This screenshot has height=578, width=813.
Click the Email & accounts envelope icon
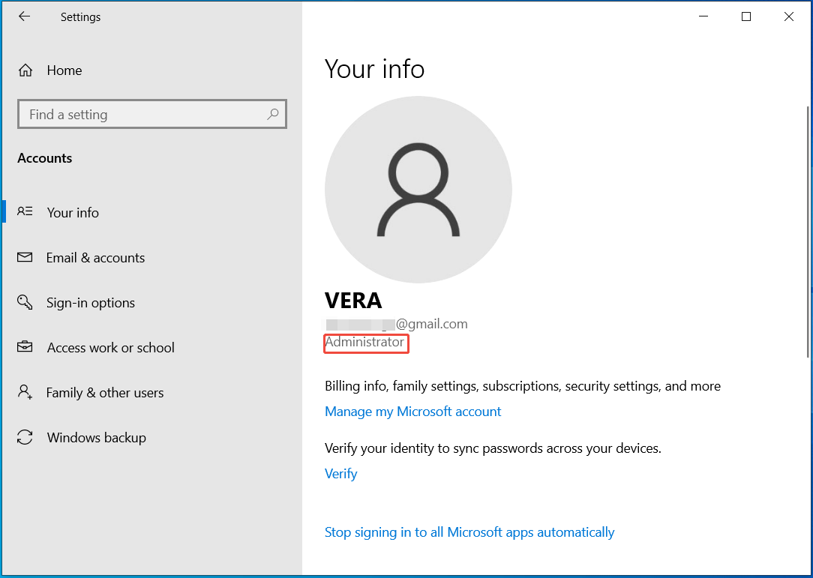pos(25,257)
